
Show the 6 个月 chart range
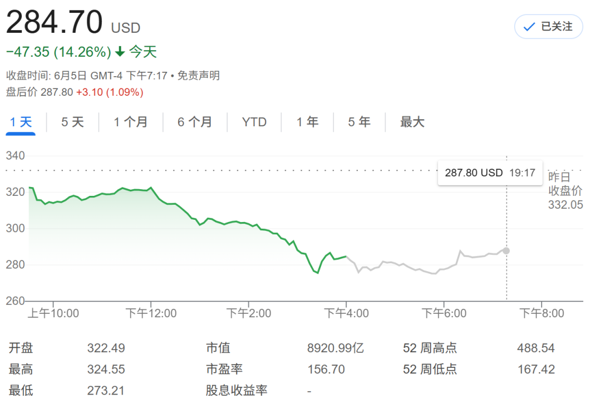(195, 122)
